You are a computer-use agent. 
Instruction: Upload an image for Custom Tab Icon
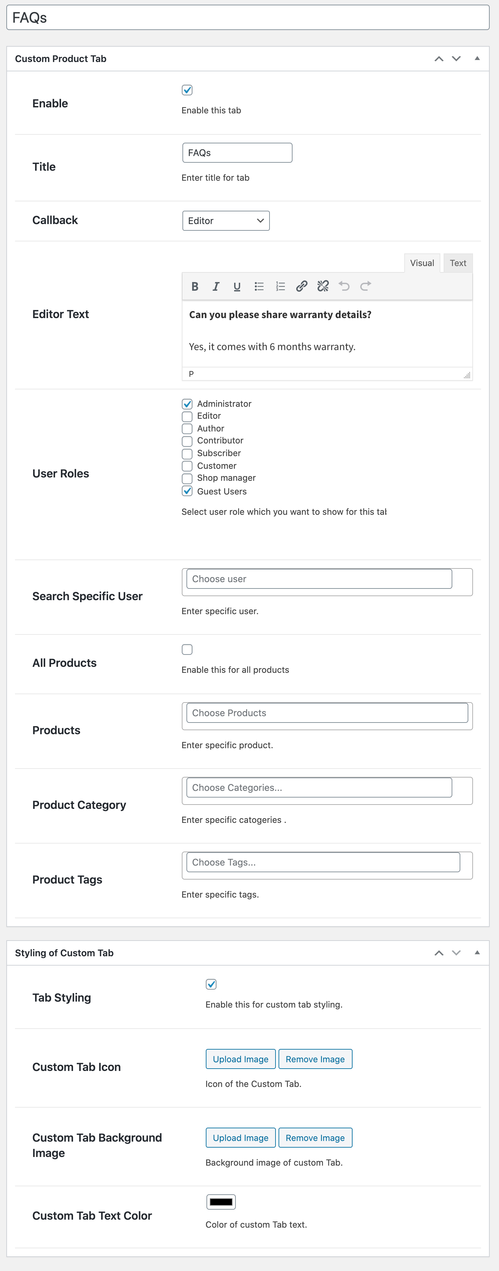pyautogui.click(x=240, y=1059)
